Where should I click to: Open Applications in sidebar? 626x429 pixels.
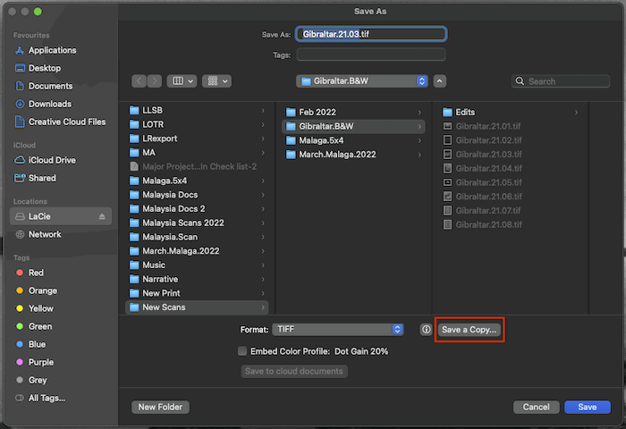coord(52,50)
